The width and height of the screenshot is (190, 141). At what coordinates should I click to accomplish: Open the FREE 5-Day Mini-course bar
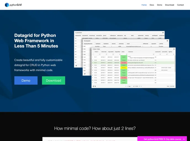point(162,139)
